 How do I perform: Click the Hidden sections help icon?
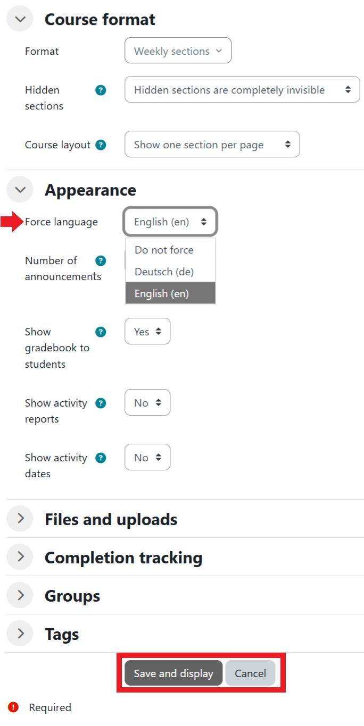(x=101, y=90)
